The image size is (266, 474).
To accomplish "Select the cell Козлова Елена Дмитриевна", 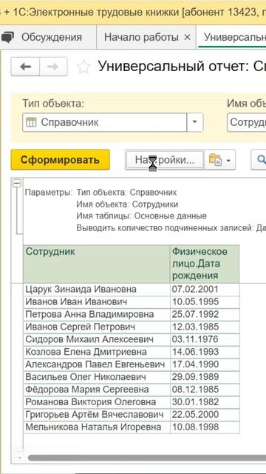I will (97, 352).
